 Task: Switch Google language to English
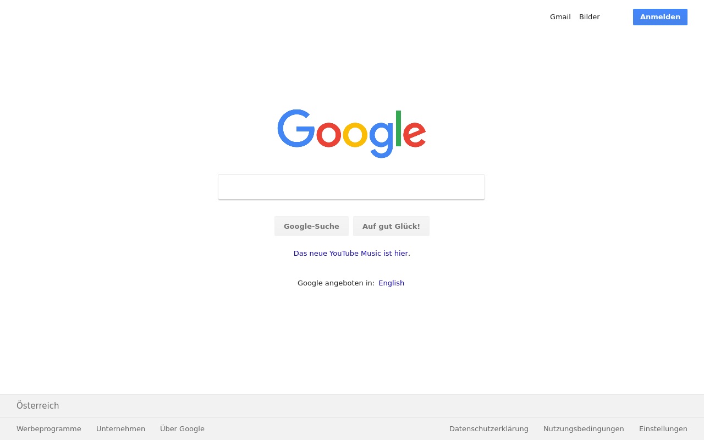(x=391, y=283)
